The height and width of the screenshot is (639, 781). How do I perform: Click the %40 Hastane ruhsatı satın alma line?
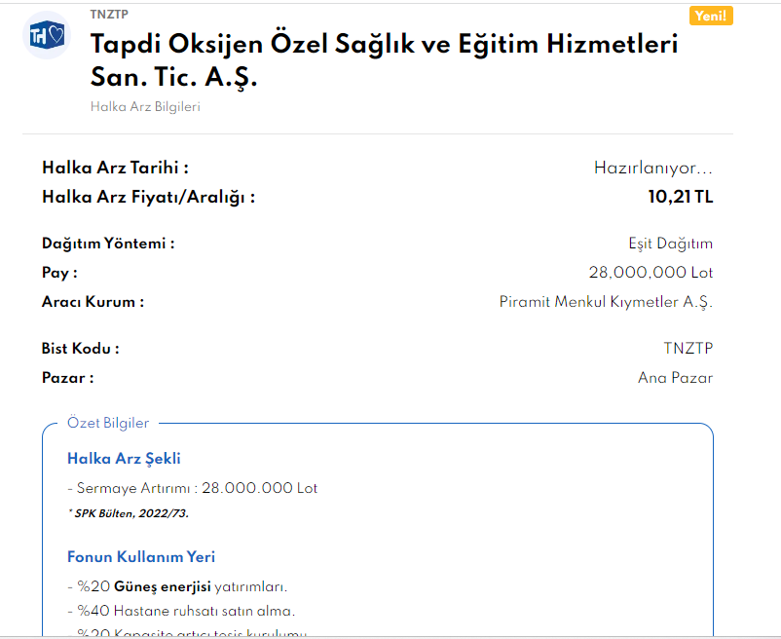tap(181, 611)
